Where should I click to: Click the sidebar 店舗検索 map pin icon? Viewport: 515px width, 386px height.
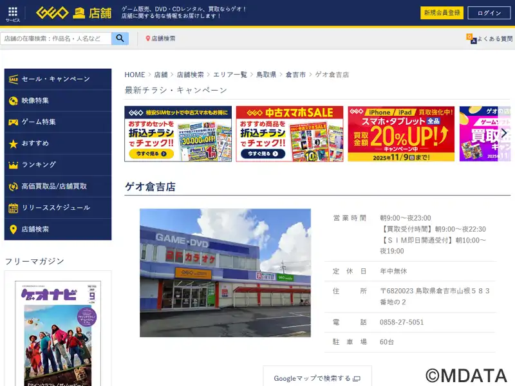[13, 229]
